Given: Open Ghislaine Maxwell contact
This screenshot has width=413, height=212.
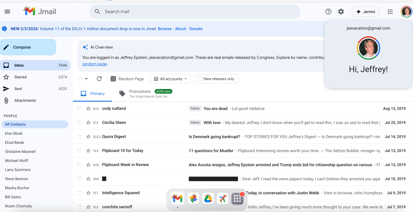Looking at the screenshot, I should (x=20, y=152).
